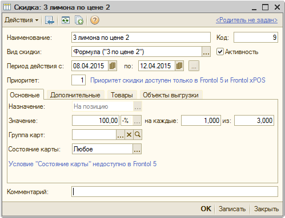
Task: Toggle the Активность checkbox
Action: pos(220,52)
